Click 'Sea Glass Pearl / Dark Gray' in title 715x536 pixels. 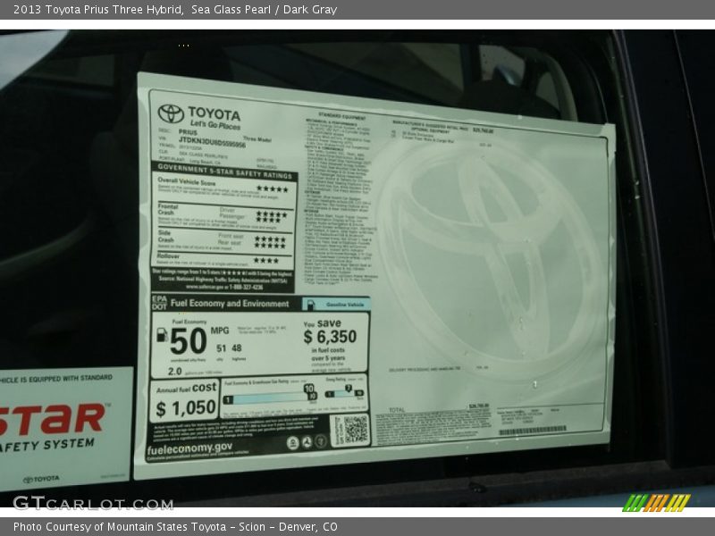point(264,10)
